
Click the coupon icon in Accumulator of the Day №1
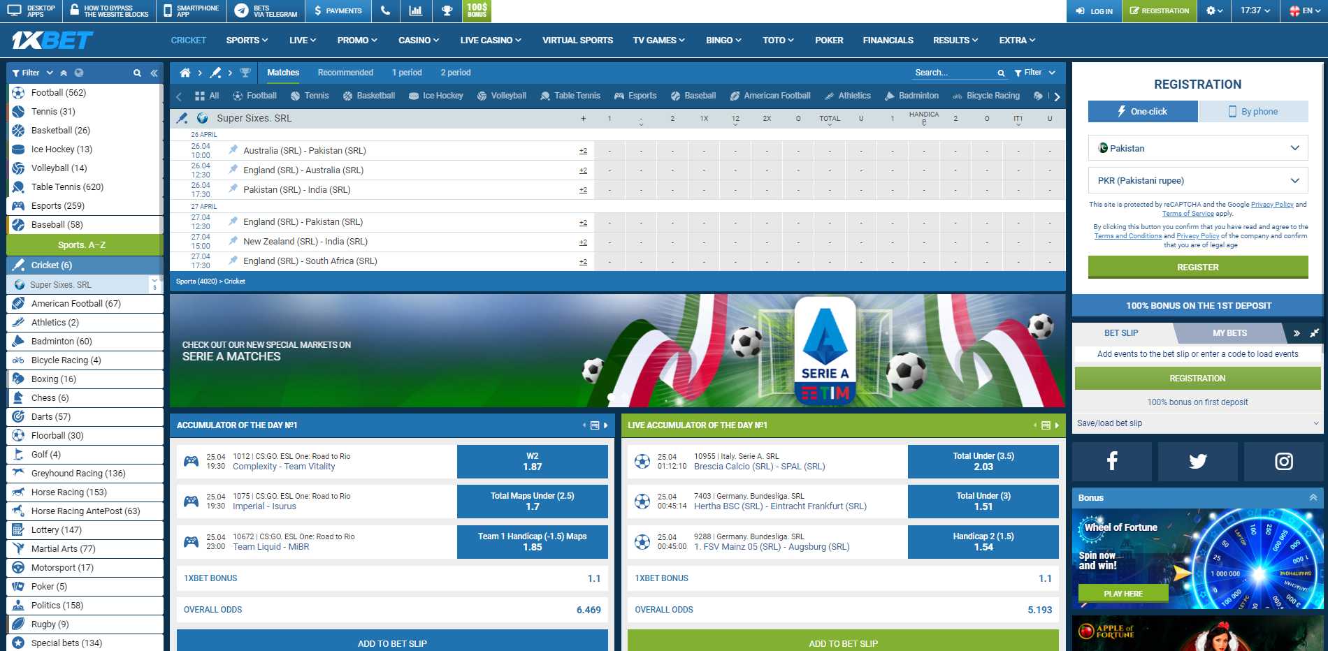tap(595, 425)
